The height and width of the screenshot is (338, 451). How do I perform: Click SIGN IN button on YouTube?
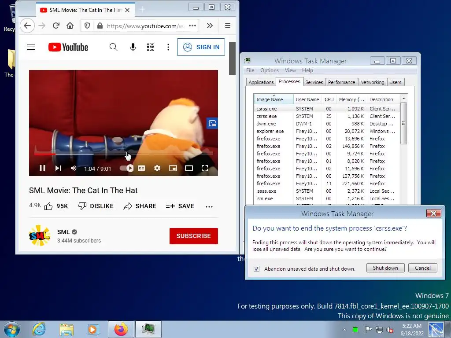tap(201, 47)
